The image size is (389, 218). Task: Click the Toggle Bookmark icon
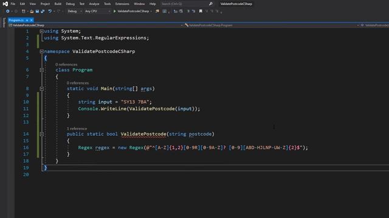[x=201, y=11]
